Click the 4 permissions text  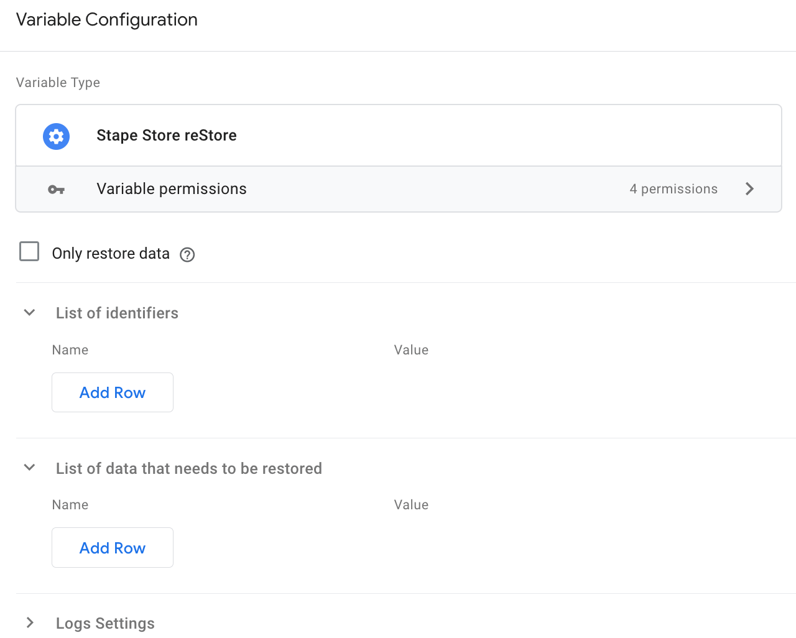point(673,189)
